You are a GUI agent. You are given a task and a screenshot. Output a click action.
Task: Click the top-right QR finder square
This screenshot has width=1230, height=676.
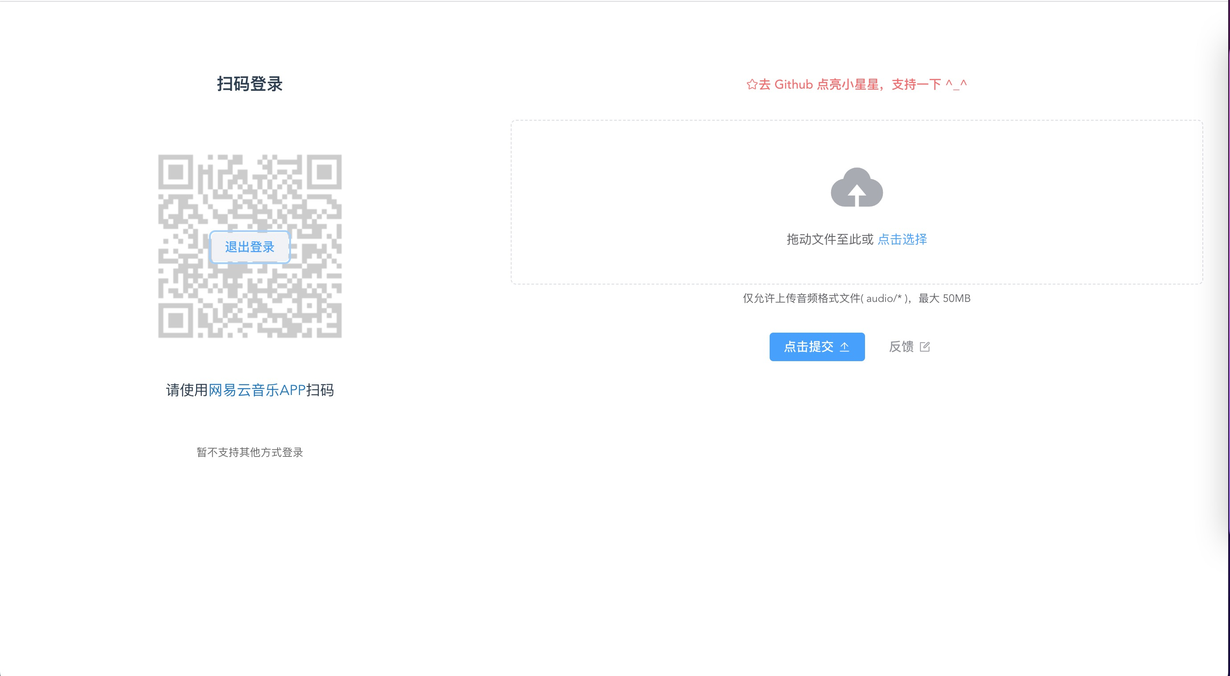pyautogui.click(x=324, y=172)
